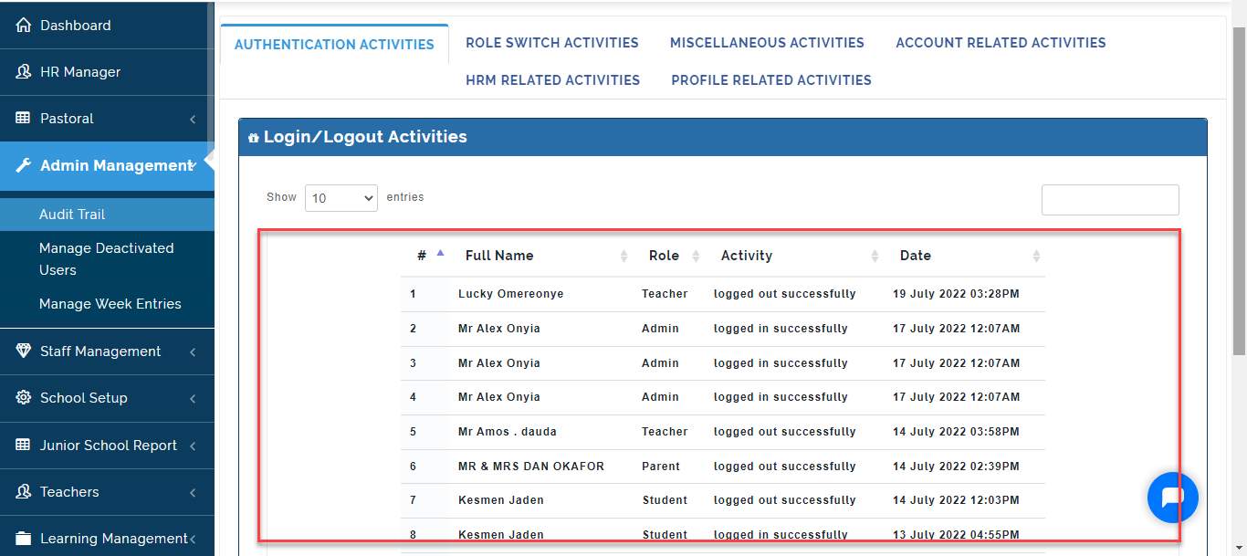Open the School Setup menu
This screenshot has width=1247, height=556.
click(x=107, y=398)
